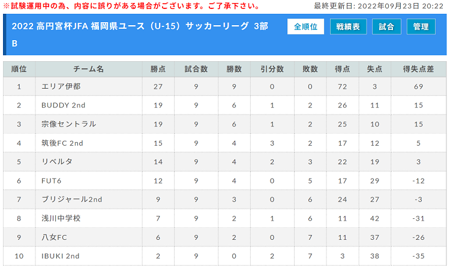Click the IBUKI 2nd team entry

[60, 256]
